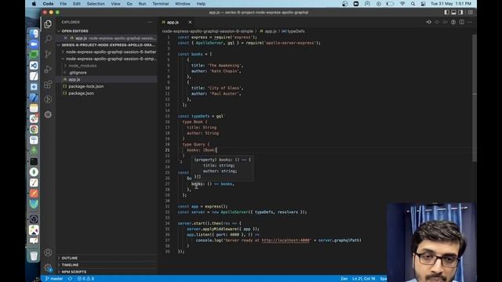
Task: Open the Customize Layout button
Action: click(x=471, y=13)
